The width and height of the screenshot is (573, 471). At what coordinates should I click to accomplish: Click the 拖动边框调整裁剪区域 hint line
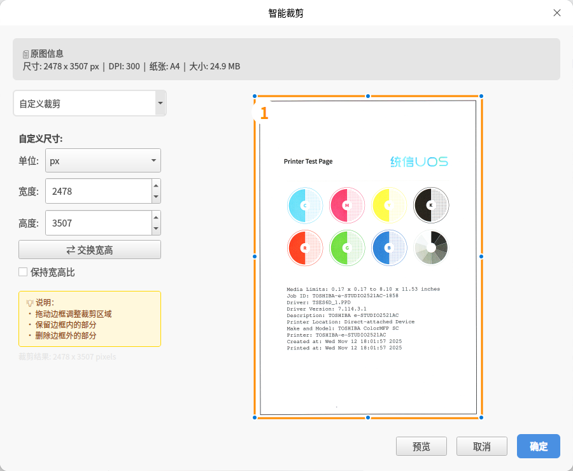[73, 314]
